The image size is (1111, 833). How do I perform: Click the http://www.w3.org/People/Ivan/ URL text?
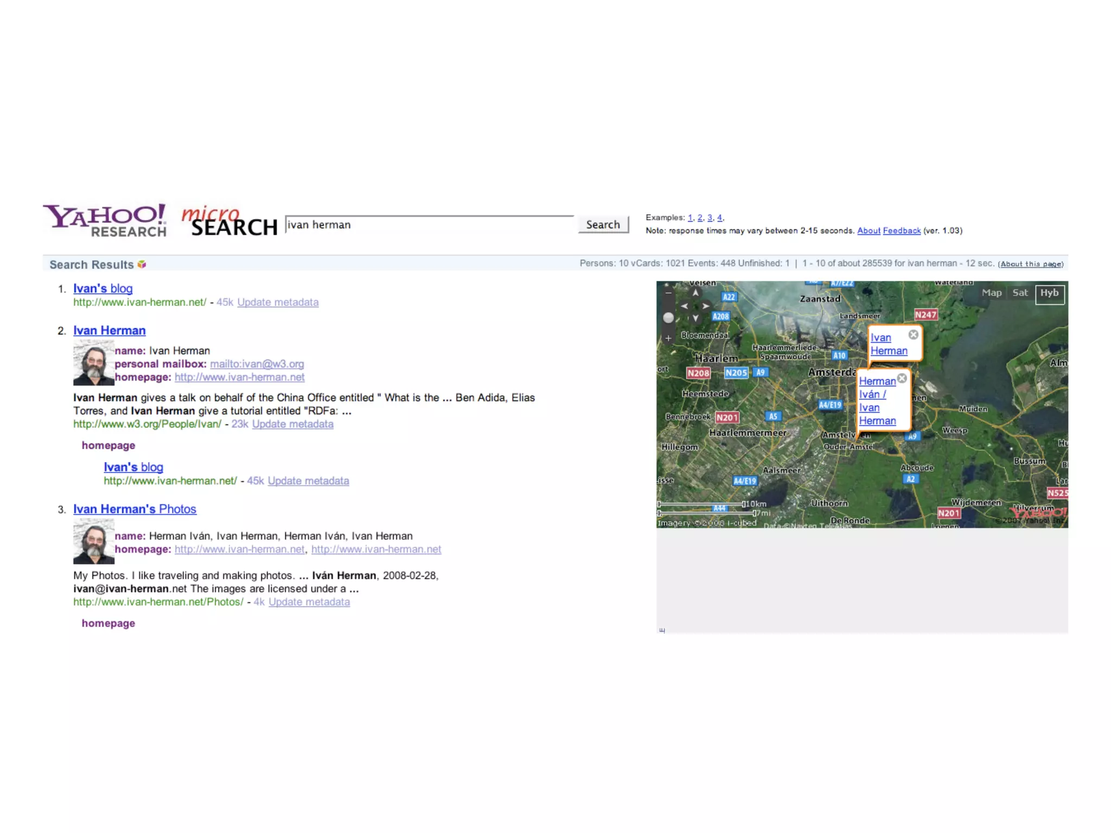coord(148,424)
